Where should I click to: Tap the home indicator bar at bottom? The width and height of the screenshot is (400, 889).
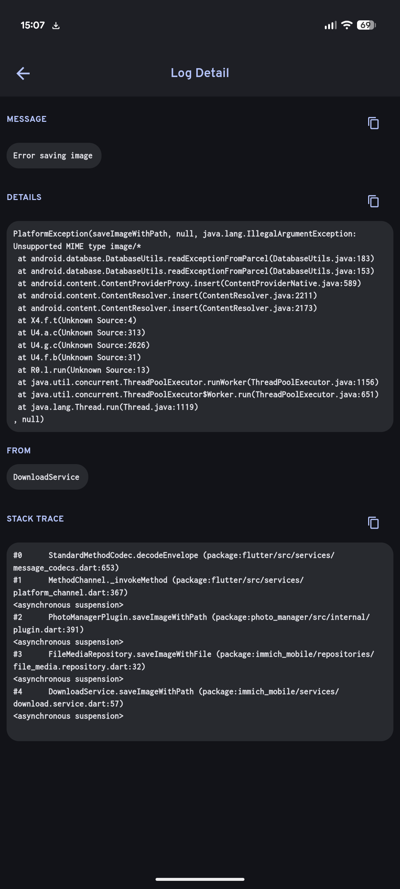(x=200, y=879)
